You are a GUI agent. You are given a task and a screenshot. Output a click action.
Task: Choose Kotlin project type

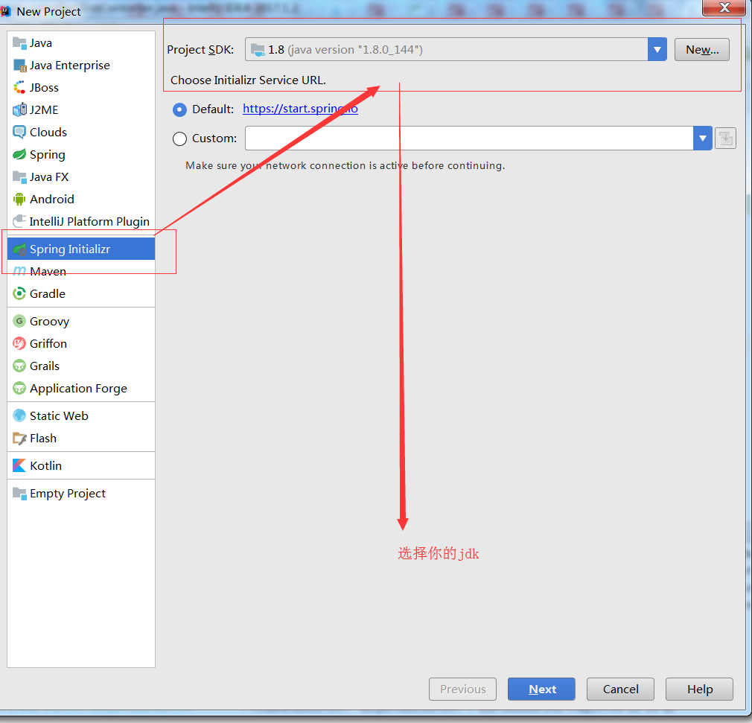click(81, 465)
